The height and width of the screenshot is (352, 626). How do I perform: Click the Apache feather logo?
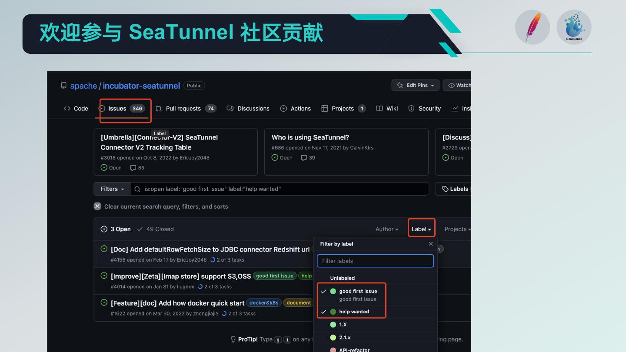[533, 27]
